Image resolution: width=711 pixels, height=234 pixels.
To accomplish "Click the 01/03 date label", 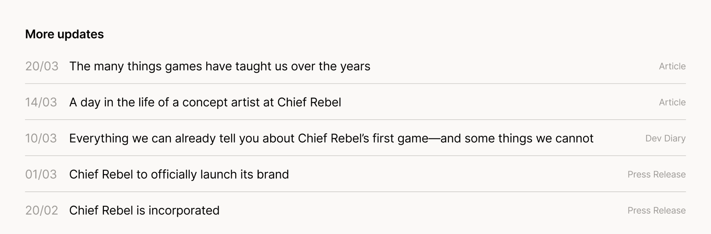I will (x=41, y=175).
